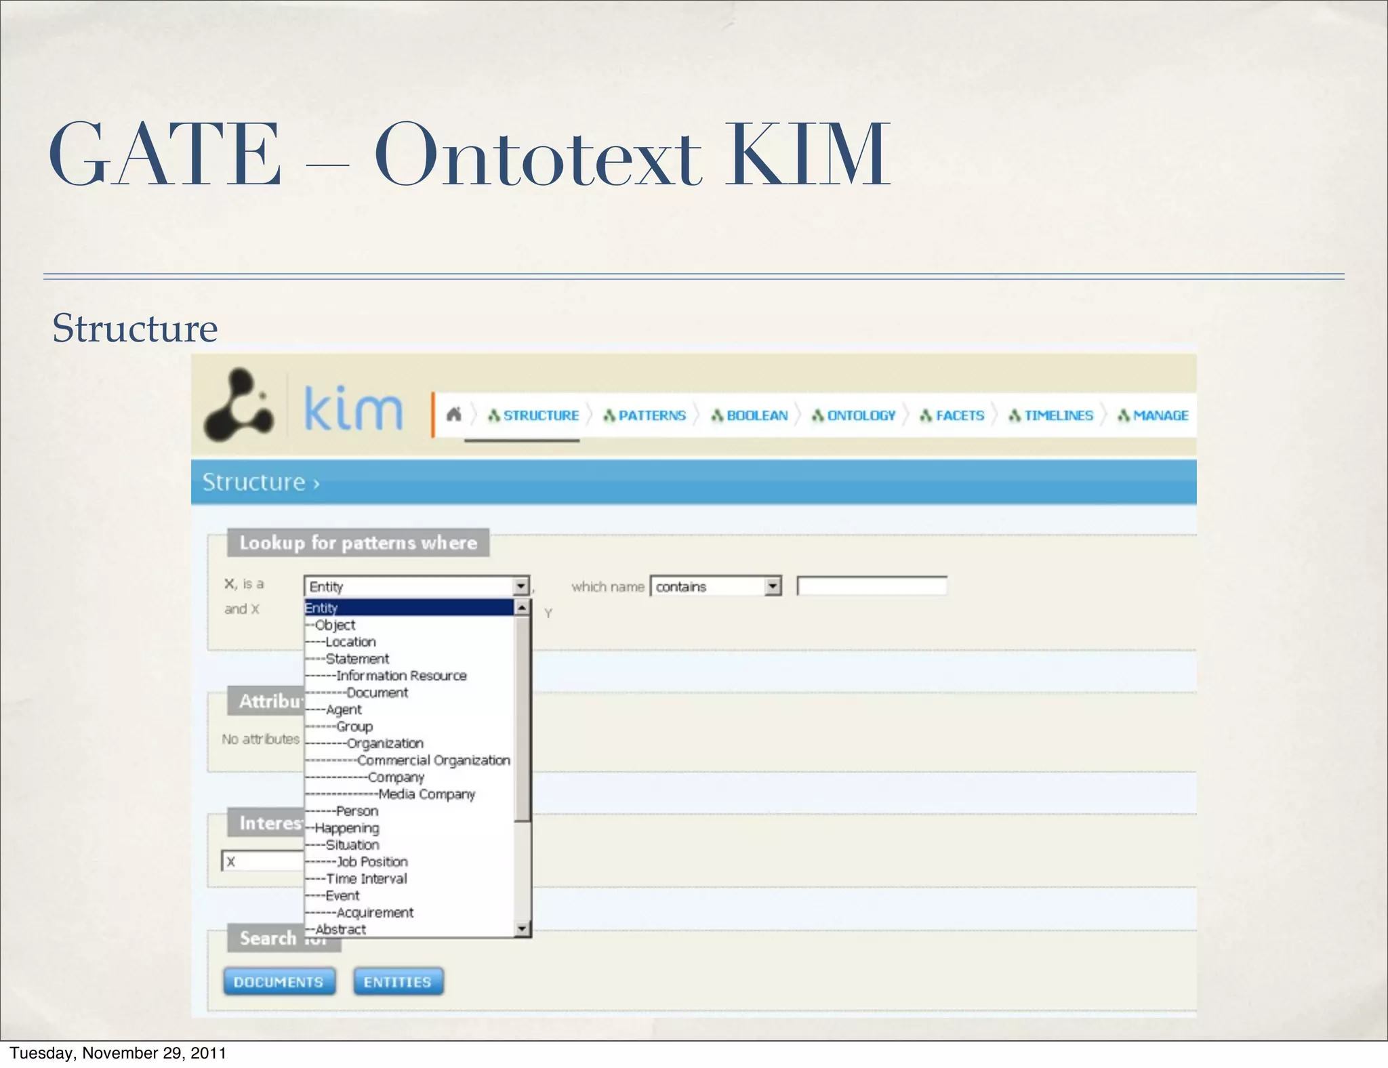Click the home icon in navigation
1388x1068 pixels.
point(453,414)
